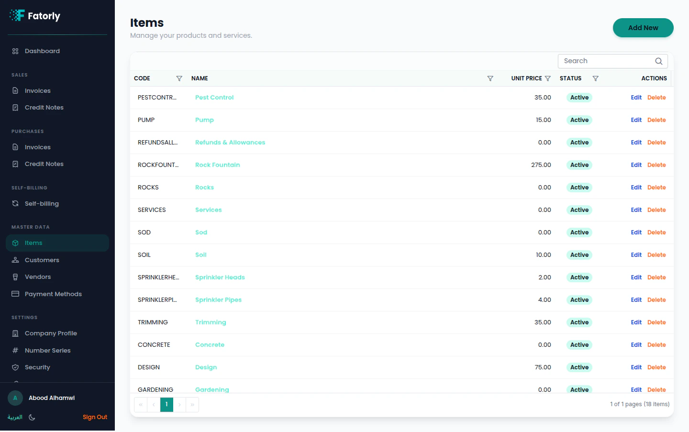Screen dimensions: 689x432
Task: Click the Number Series hash icon
Action: 15,351
